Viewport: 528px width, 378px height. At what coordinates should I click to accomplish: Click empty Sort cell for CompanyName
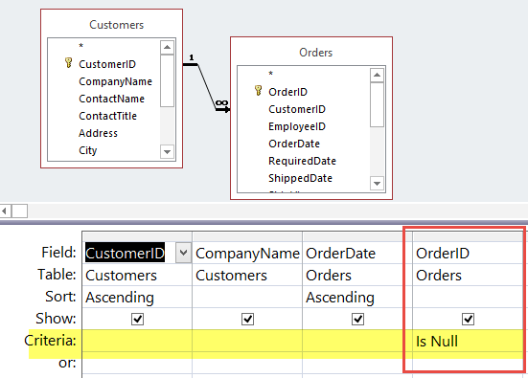(247, 297)
